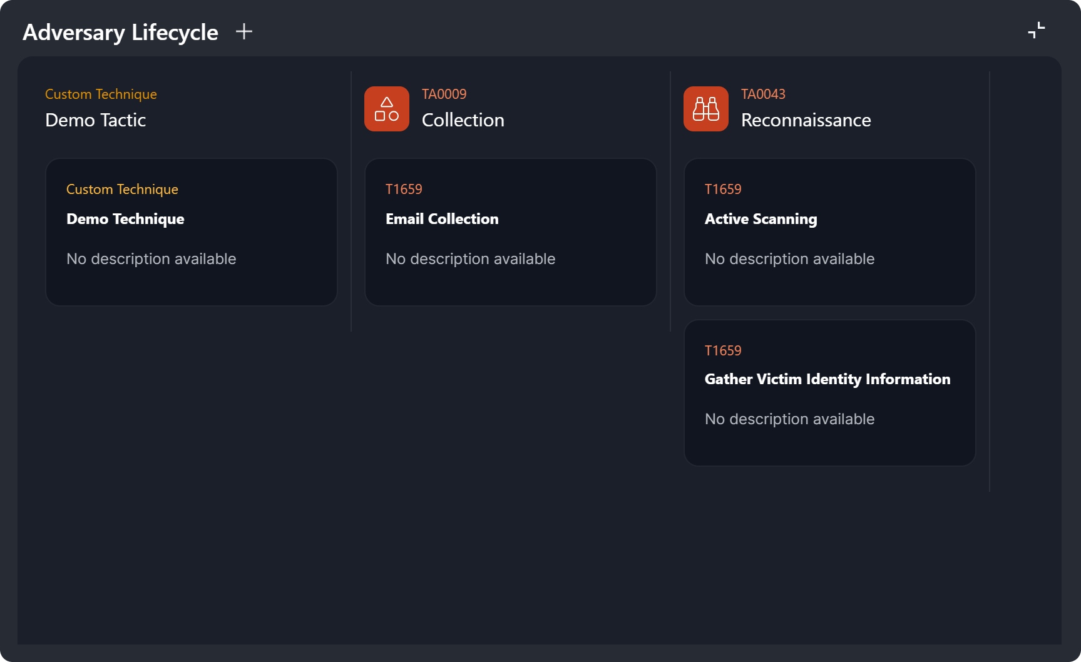Click T1659 ID above Gather Victim Identity Information
Screen dimensions: 1081x662
coord(723,350)
